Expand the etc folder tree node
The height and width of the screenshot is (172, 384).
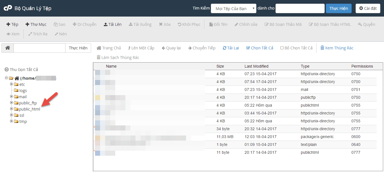click(x=12, y=84)
